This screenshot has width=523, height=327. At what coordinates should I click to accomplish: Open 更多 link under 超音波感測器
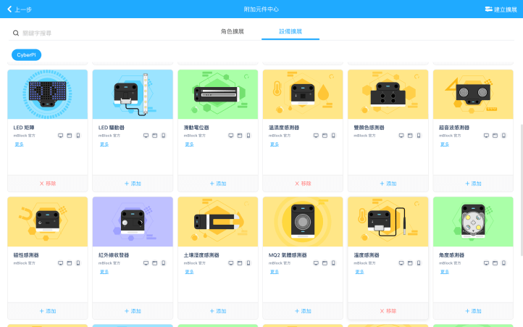(445, 144)
